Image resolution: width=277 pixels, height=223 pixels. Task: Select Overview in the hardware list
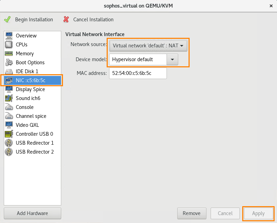[x=26, y=35]
